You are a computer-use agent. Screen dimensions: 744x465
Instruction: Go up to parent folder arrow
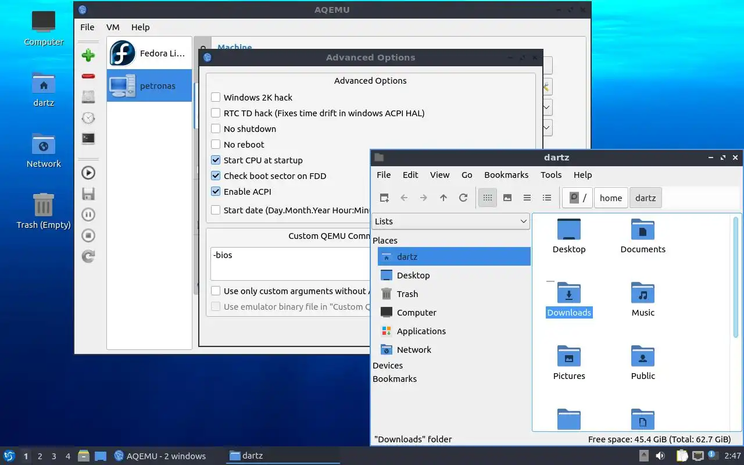(443, 198)
